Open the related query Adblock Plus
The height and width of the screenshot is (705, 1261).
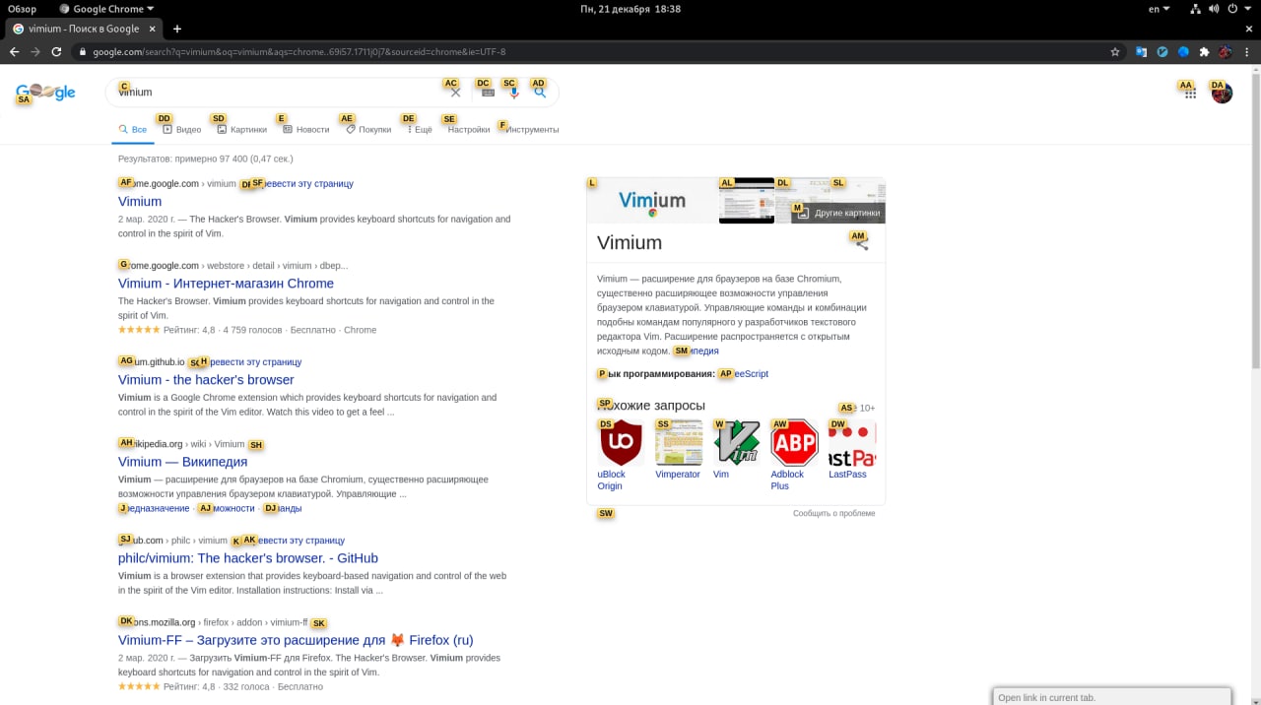pyautogui.click(x=794, y=455)
